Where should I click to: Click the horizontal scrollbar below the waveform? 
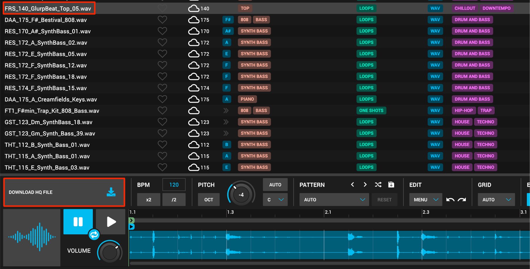click(x=329, y=263)
